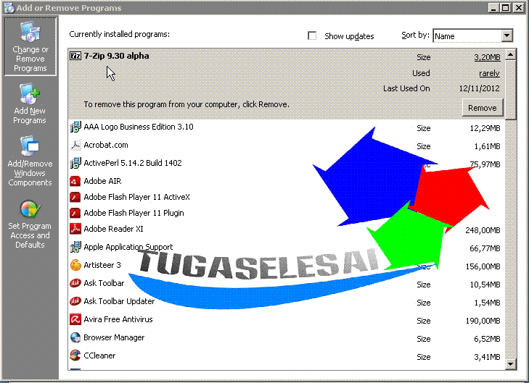Click the 190,00MB size value

483,321
